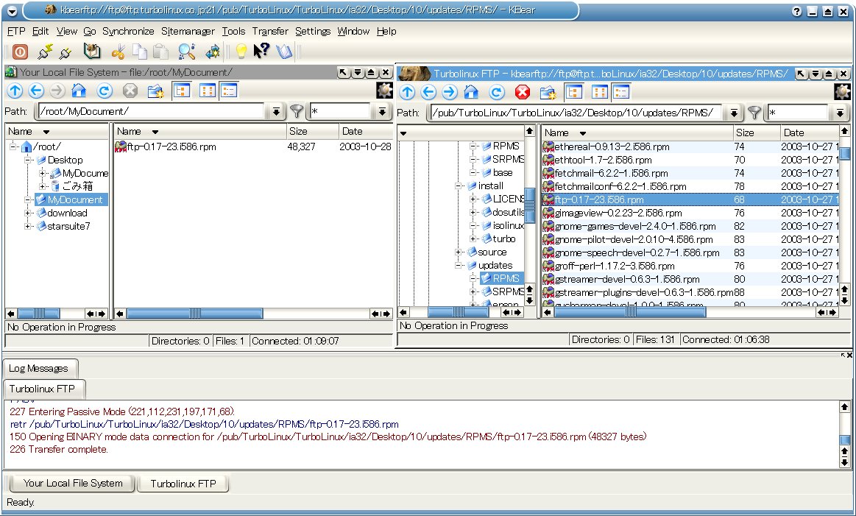Click filter funnel icon in local panel
Viewport: 856px width, 516px height.
click(x=297, y=111)
